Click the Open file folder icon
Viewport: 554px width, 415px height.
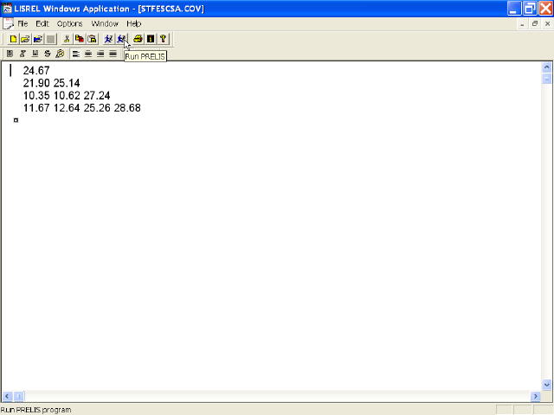(25, 39)
